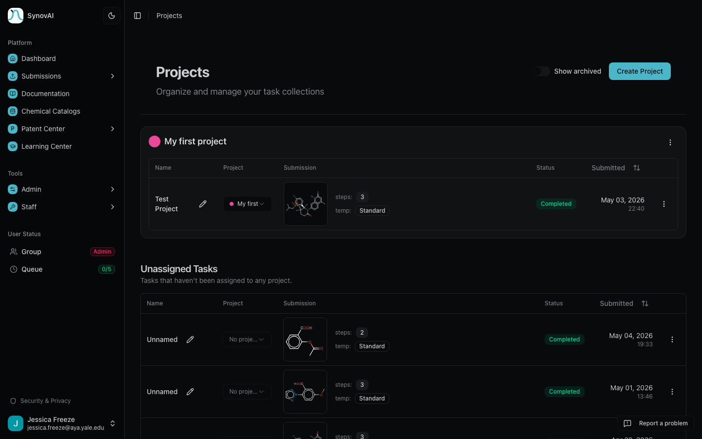Click the Chemical Catalogs database icon
Image resolution: width=702 pixels, height=439 pixels.
point(13,111)
